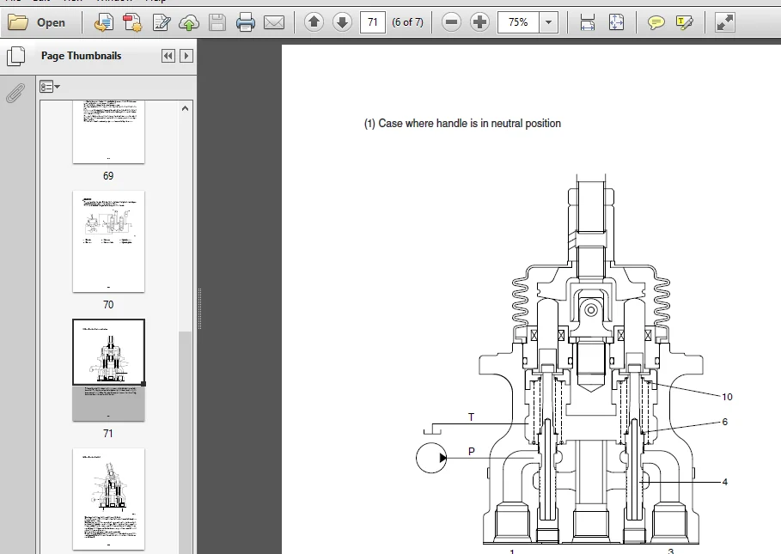Select the highlight text tool
Viewport: 781px width, 554px height.
click(x=685, y=22)
